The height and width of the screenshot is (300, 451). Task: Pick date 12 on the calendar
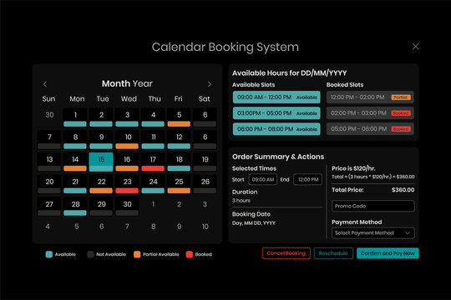click(x=179, y=140)
